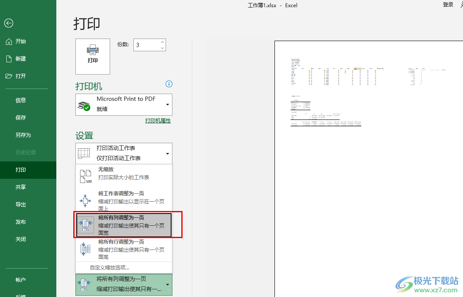Click 登录 at top right
The image size is (463, 297).
click(x=448, y=5)
